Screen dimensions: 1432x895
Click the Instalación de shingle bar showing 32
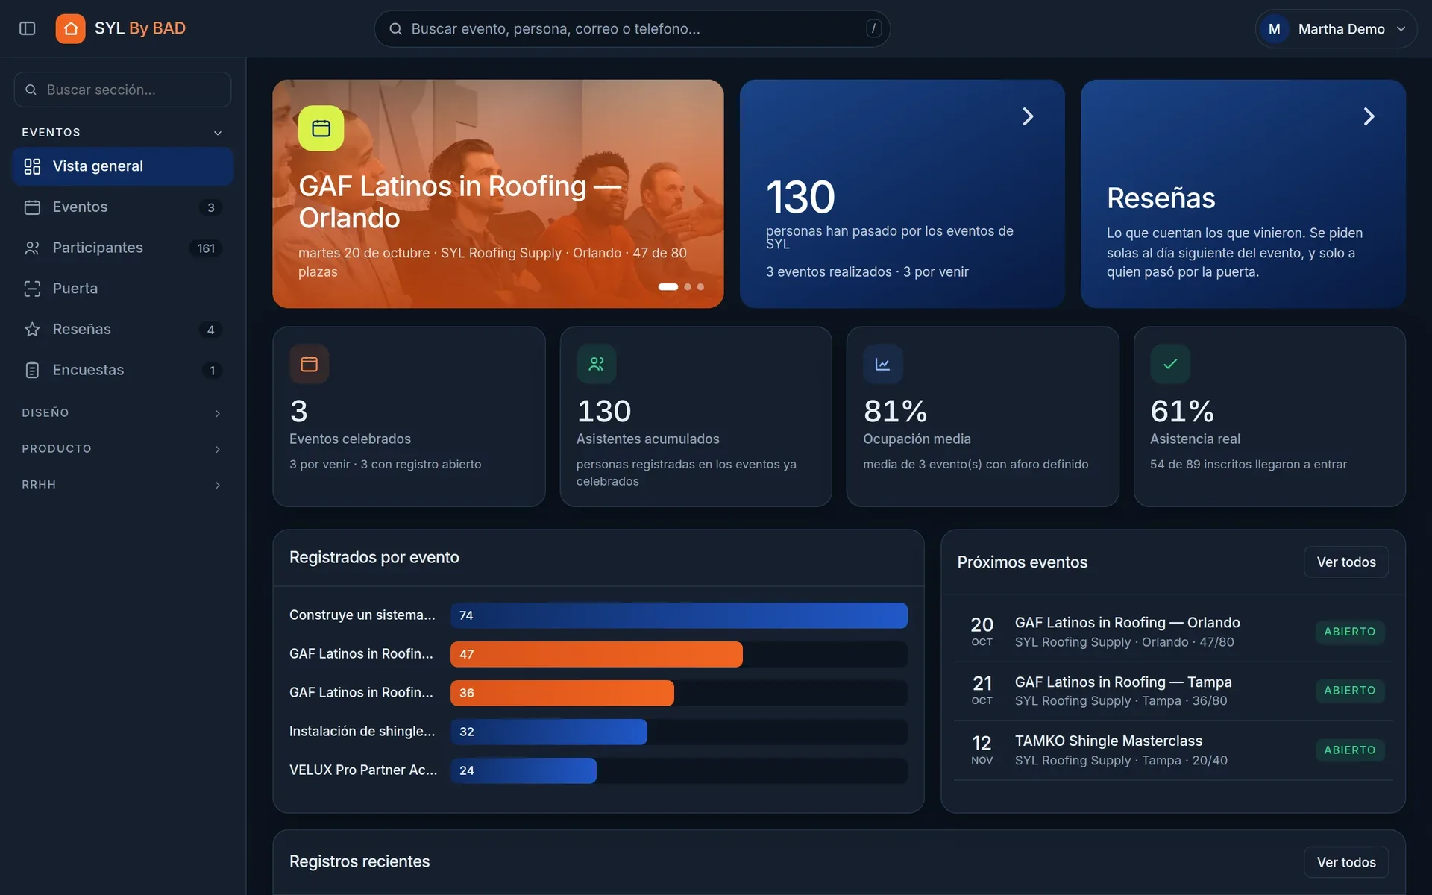click(549, 732)
